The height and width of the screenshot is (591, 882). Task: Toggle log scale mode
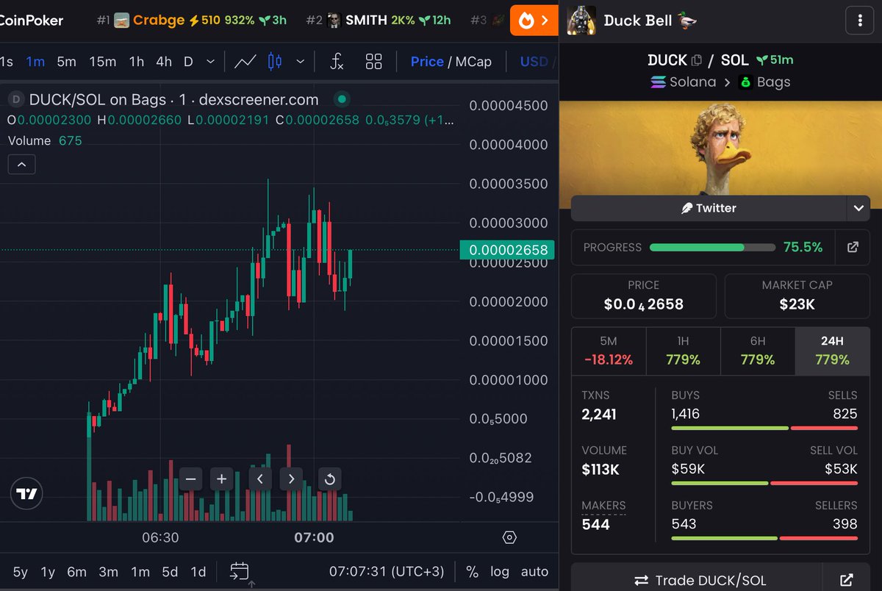coord(500,571)
